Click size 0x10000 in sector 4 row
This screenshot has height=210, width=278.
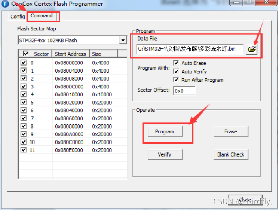pyautogui.click(x=102, y=94)
